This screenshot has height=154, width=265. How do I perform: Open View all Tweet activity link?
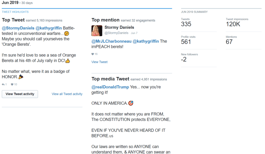(67, 94)
